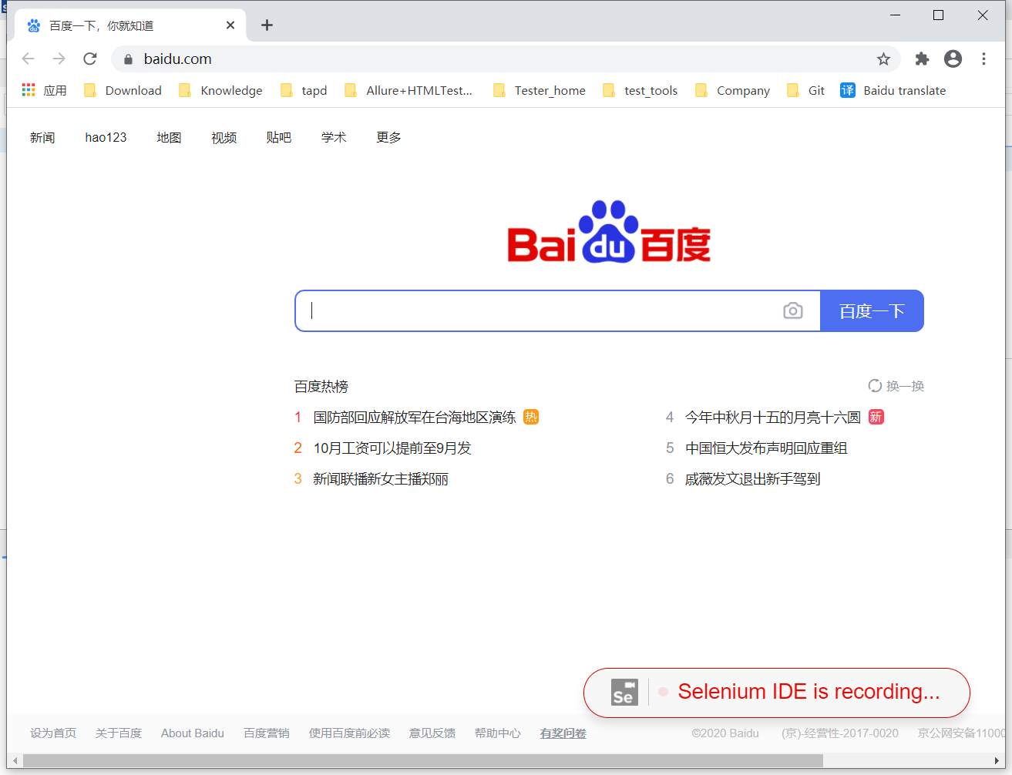The width and height of the screenshot is (1012, 775).
Task: Open the 应用 apps shortcut
Action: click(44, 90)
